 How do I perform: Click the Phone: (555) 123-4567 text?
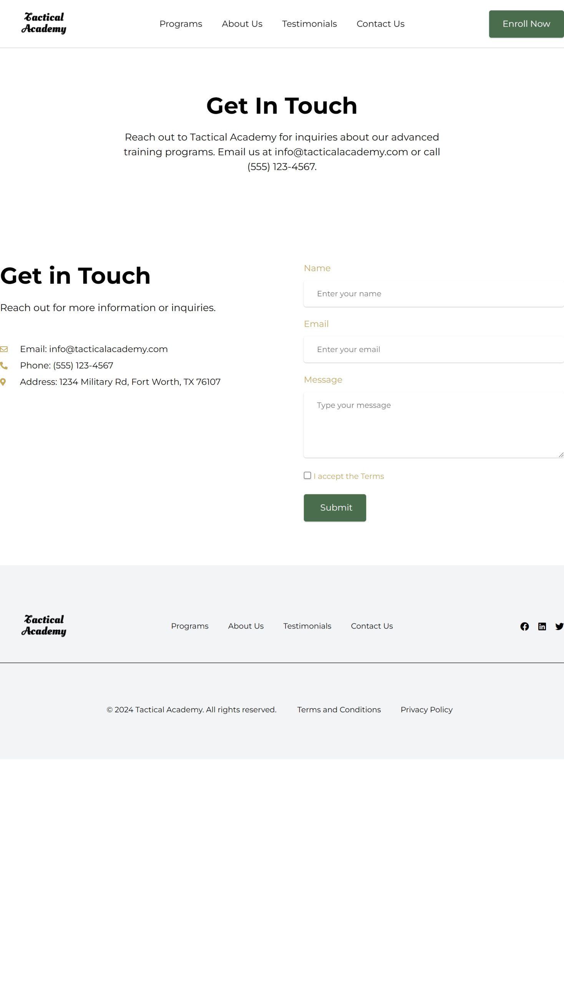pyautogui.click(x=66, y=366)
